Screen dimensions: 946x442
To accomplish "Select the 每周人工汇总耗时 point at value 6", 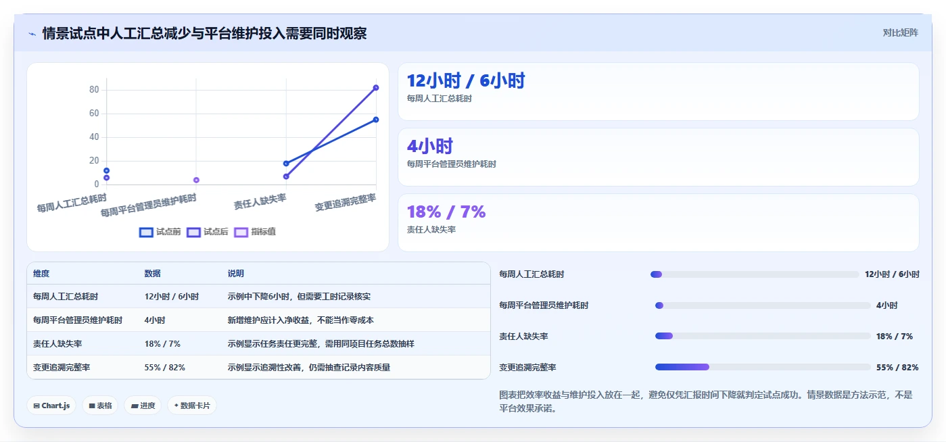I will click(x=107, y=178).
